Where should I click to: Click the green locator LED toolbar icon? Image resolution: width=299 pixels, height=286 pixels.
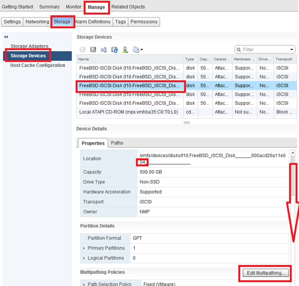pyautogui.click(x=125, y=50)
